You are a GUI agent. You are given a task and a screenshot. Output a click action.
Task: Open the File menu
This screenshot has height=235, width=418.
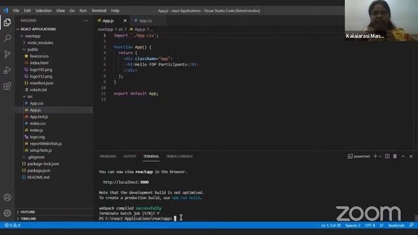(x=16, y=10)
